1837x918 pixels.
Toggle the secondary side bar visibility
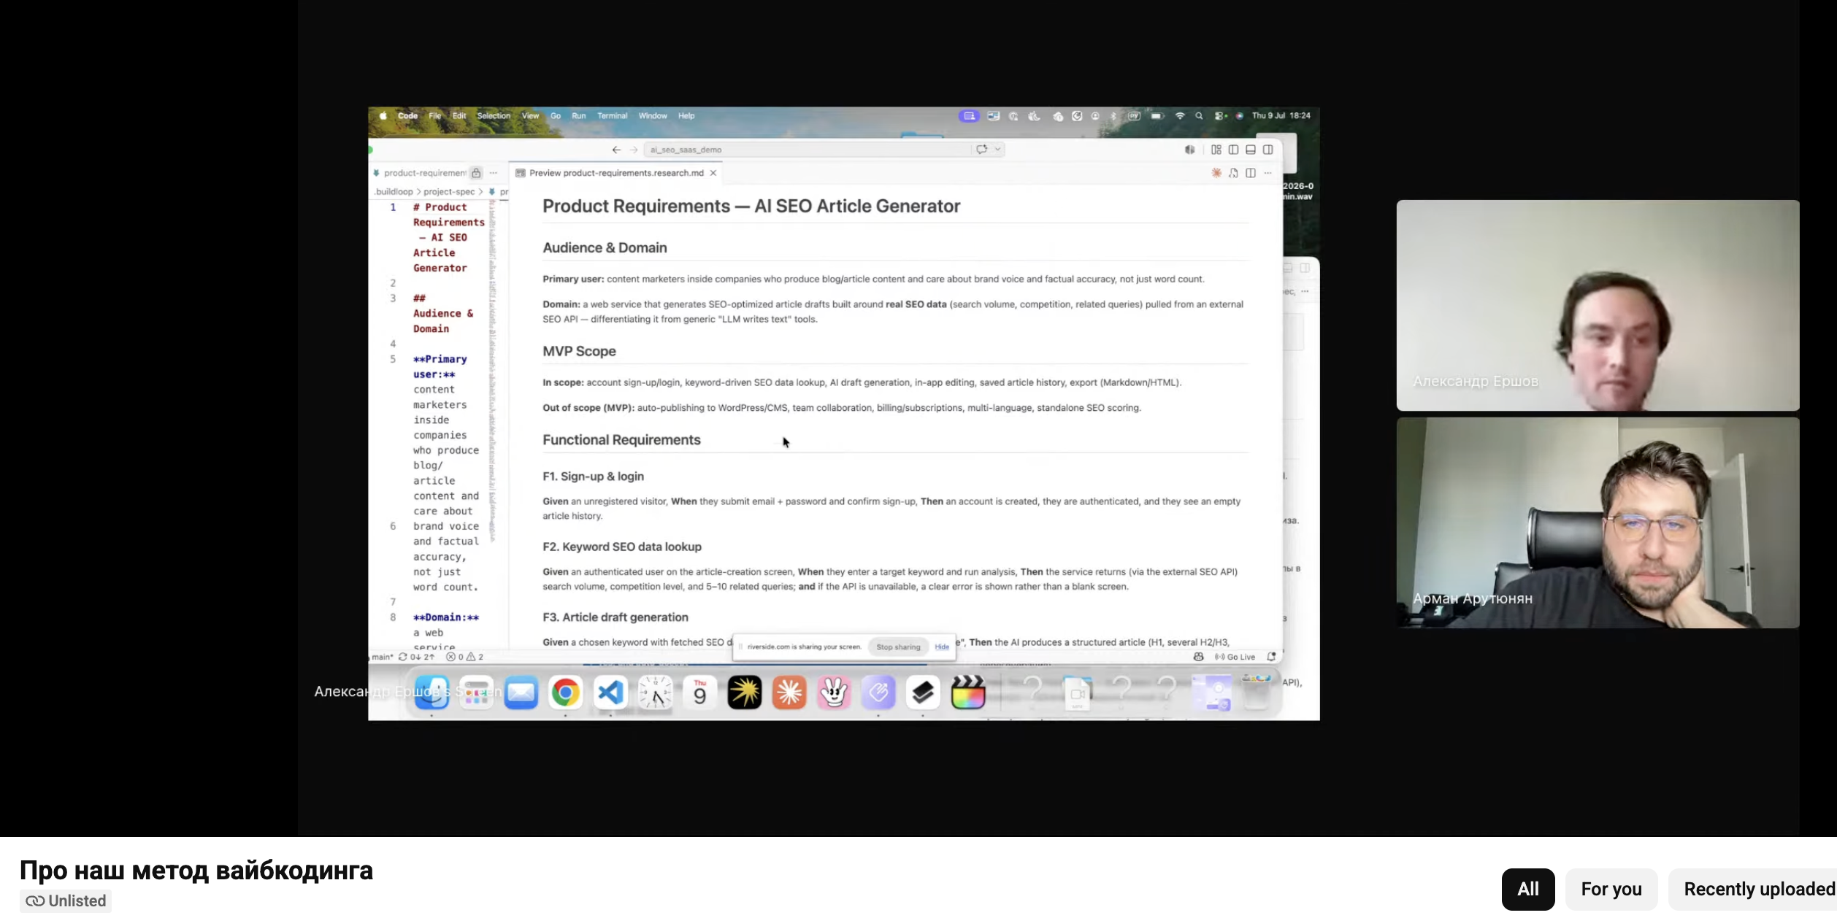click(x=1268, y=150)
